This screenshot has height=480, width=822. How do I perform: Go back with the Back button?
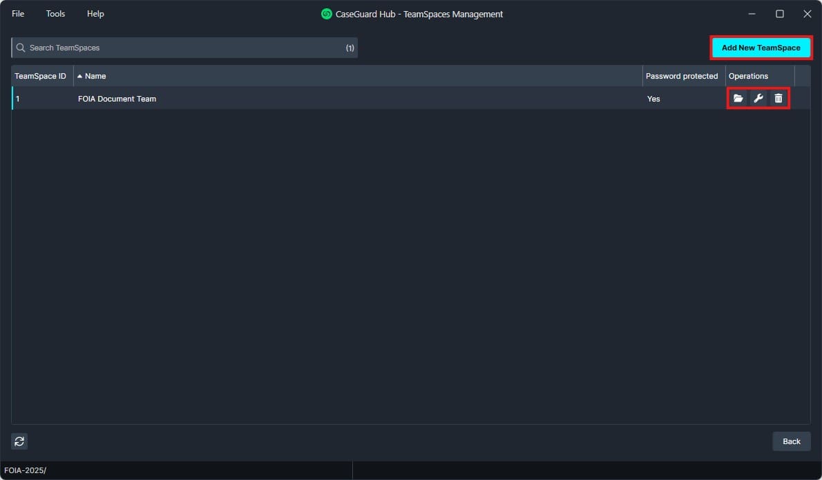(791, 441)
